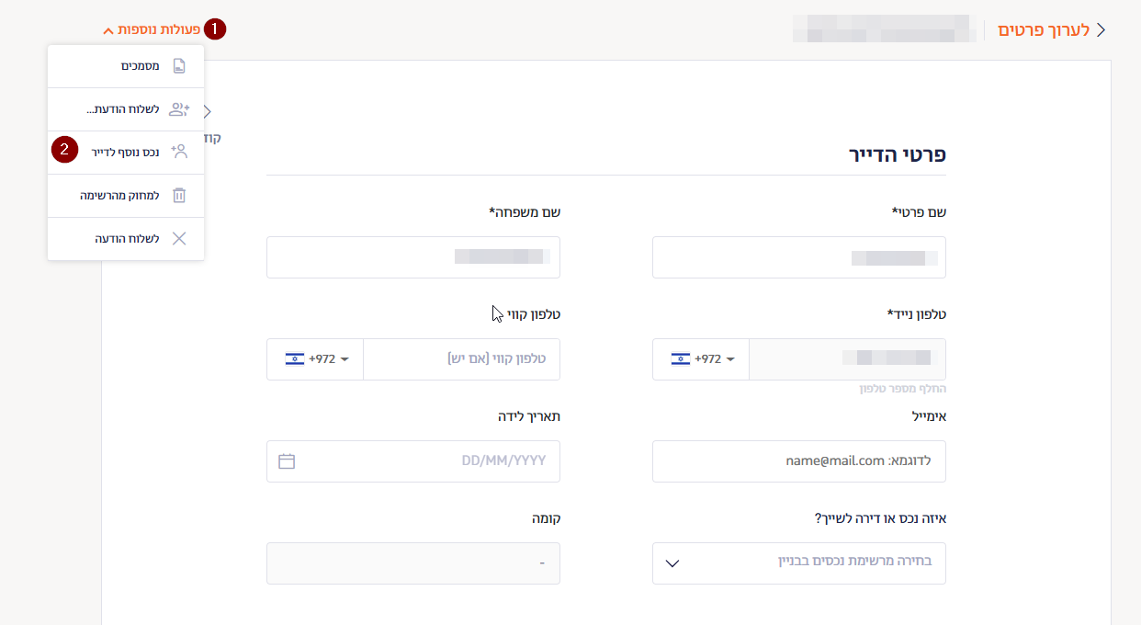
Task: Click the person icon beside נכס נוסף לדייר
Action: pyautogui.click(x=179, y=152)
